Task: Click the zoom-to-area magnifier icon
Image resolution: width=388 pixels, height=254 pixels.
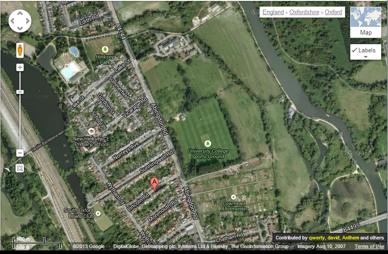Action: [x=20, y=168]
